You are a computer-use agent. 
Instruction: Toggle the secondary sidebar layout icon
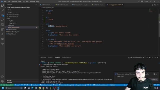click(x=144, y=1)
